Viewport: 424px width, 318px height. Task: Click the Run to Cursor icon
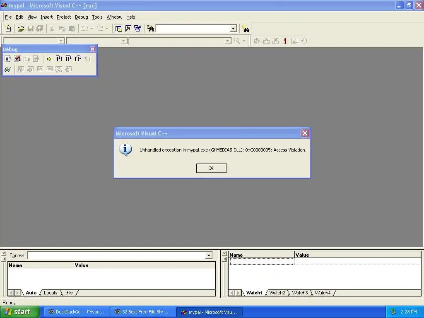(87, 59)
